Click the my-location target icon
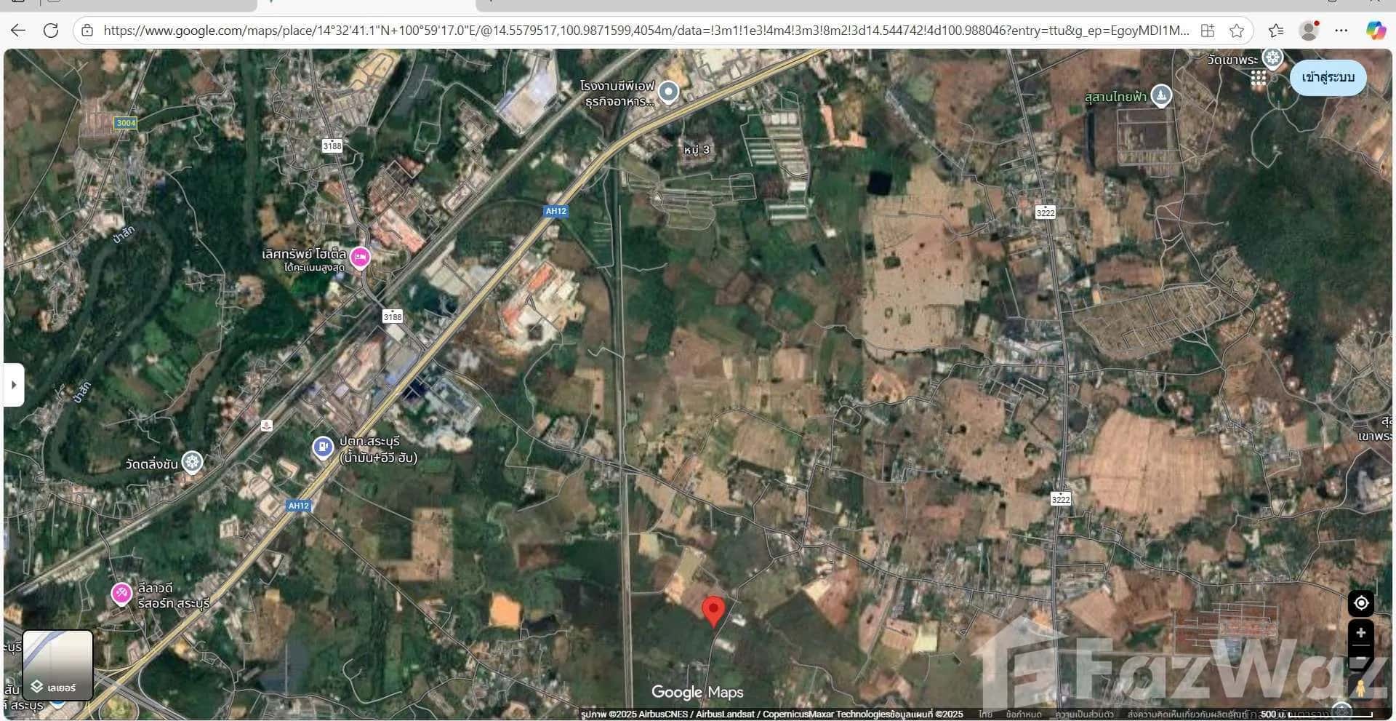Image resolution: width=1396 pixels, height=721 pixels. click(1361, 603)
